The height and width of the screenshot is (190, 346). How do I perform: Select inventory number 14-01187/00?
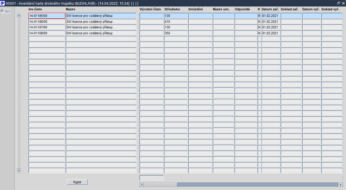click(x=47, y=27)
